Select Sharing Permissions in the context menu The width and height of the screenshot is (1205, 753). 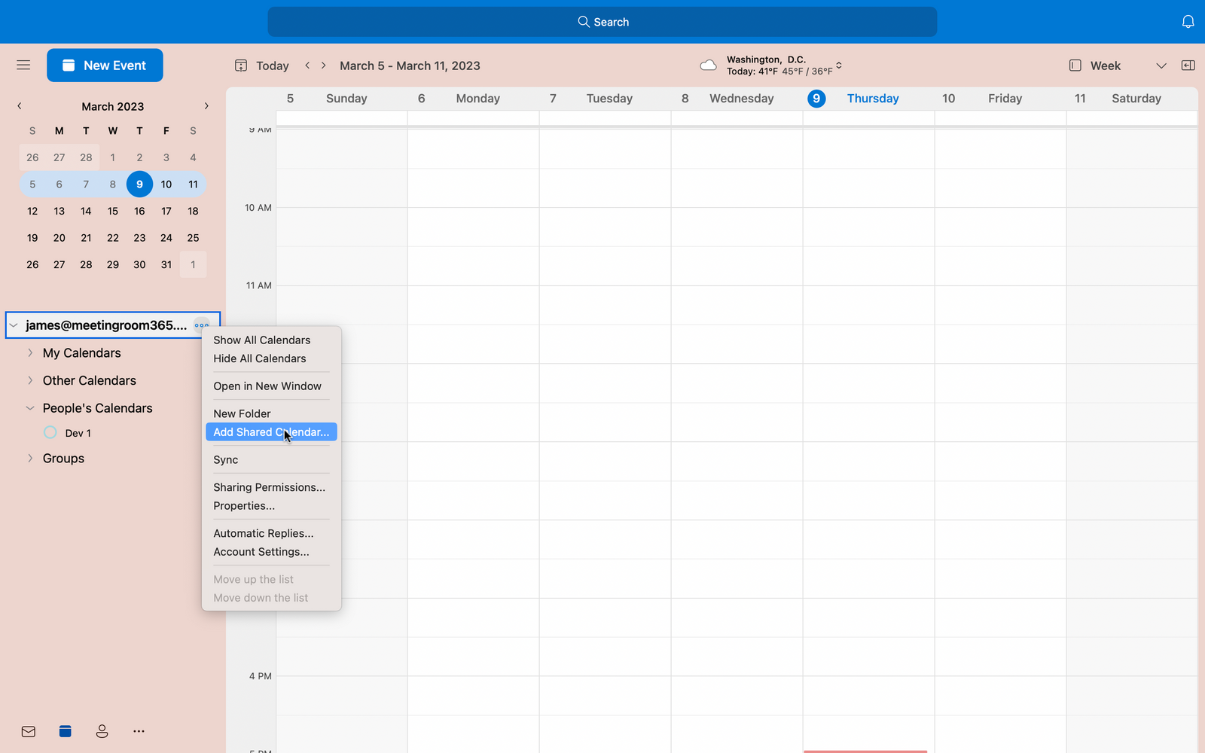269,487
